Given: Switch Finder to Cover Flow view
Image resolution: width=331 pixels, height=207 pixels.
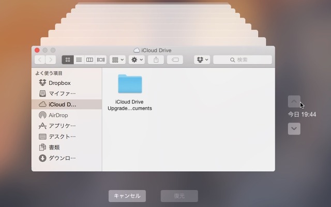Looking at the screenshot, I should click(x=101, y=60).
